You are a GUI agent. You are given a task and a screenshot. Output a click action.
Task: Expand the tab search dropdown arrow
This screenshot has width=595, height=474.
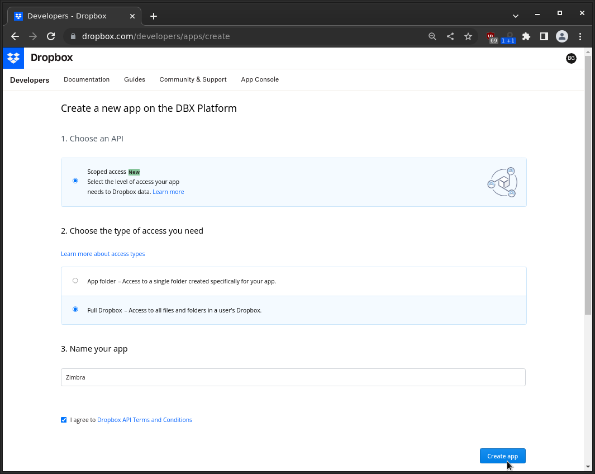(x=515, y=16)
